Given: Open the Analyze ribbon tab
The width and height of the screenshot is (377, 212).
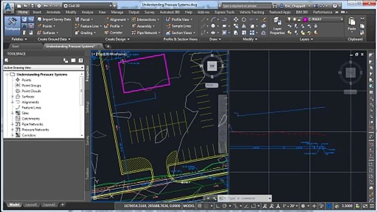Looking at the screenshot, I should pyautogui.click(x=88, y=12).
